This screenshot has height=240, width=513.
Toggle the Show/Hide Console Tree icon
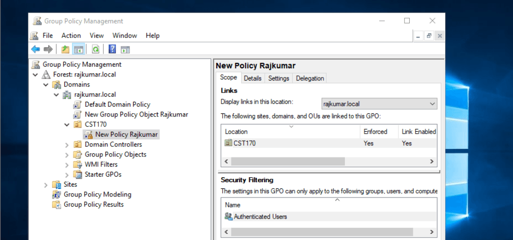pyautogui.click(x=78, y=50)
